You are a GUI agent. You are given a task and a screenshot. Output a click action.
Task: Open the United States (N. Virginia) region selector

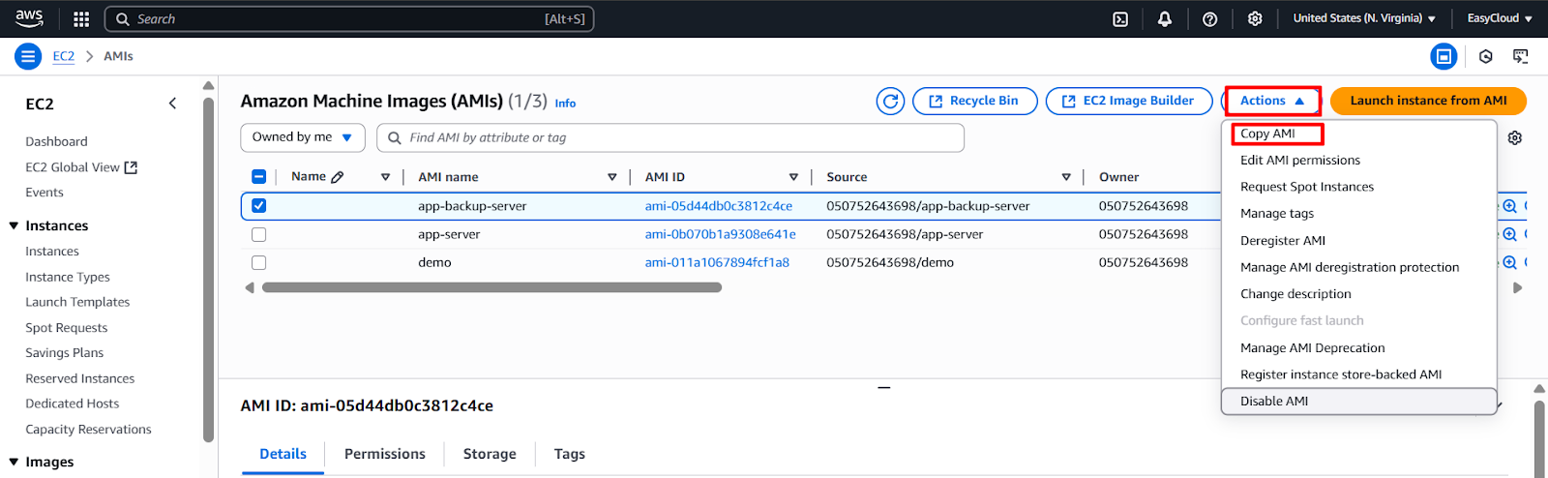click(x=1364, y=18)
